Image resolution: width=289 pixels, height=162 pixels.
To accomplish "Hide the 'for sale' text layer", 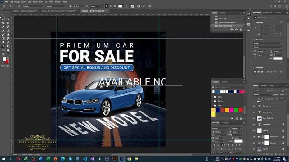I will tap(254, 106).
